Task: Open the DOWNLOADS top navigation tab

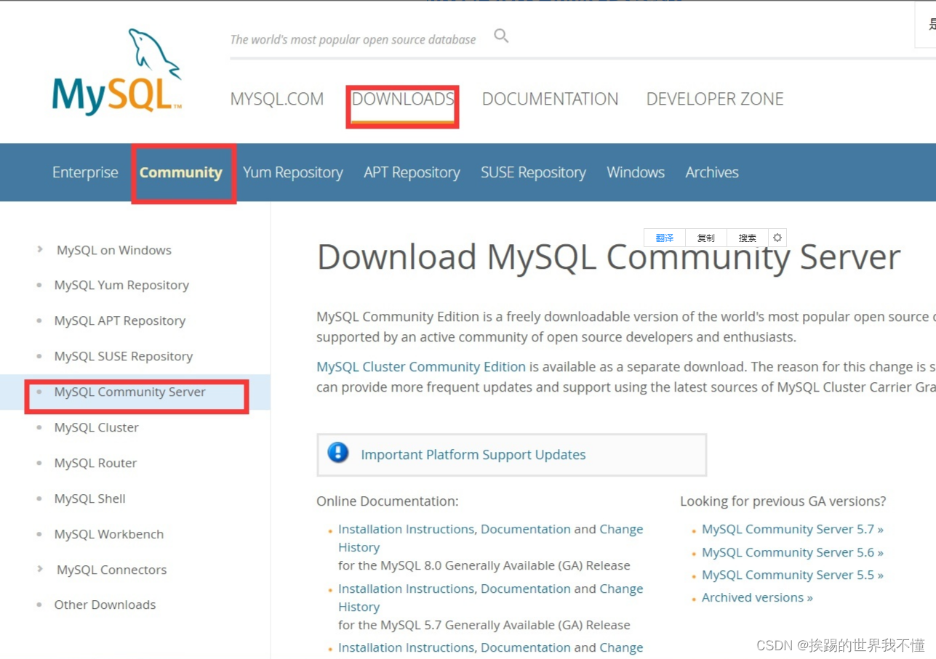Action: tap(403, 99)
